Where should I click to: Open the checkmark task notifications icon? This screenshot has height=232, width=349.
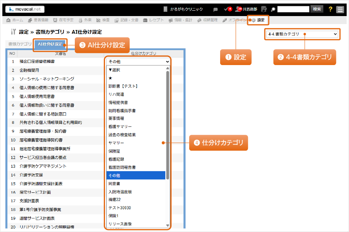click(226, 9)
